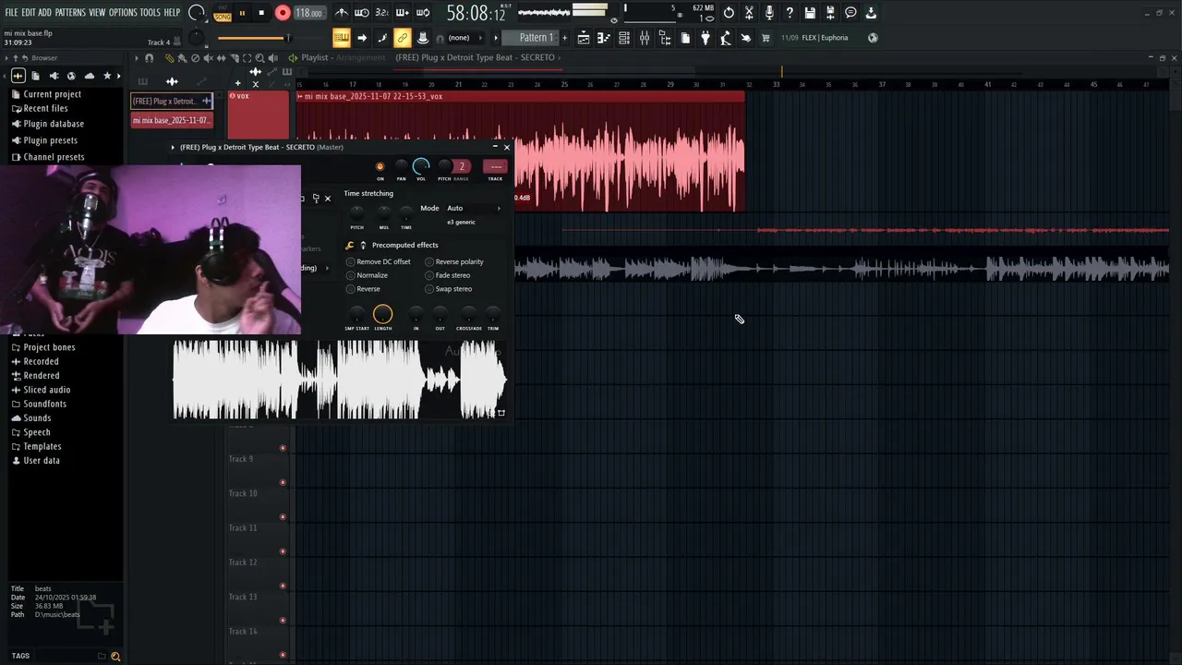Viewport: 1182px width, 665px height.
Task: Click the render export download icon
Action: click(x=871, y=13)
